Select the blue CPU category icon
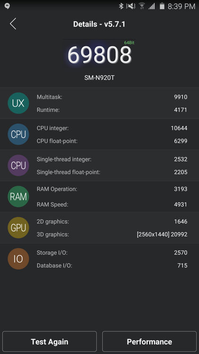The width and height of the screenshot is (199, 354). click(18, 134)
